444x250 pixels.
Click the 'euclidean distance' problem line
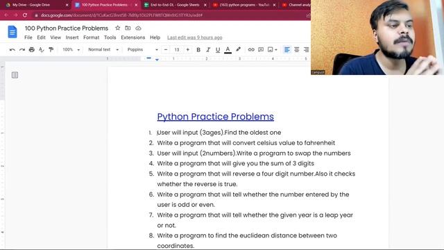coord(247,240)
